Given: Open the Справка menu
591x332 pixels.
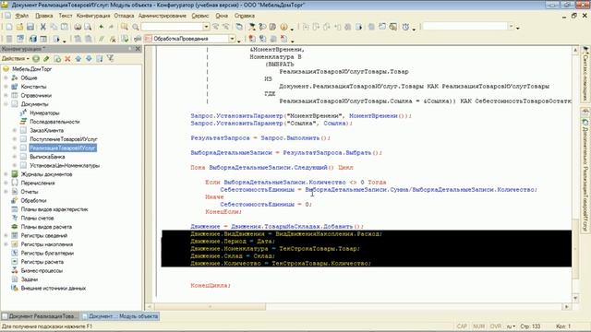Looking at the screenshot, I should [x=245, y=16].
